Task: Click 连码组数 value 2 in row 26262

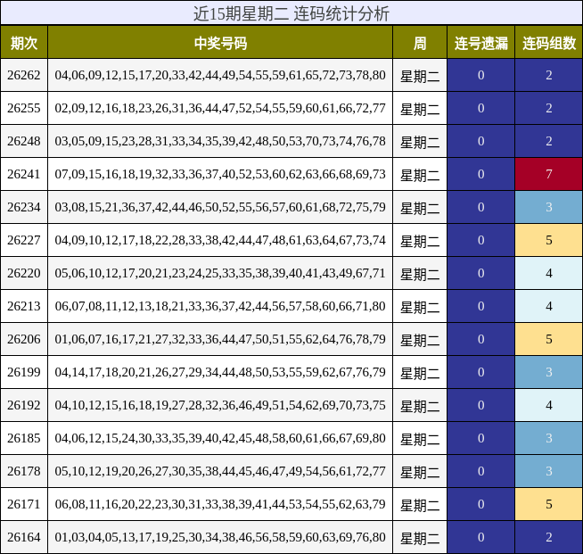Action: (549, 75)
